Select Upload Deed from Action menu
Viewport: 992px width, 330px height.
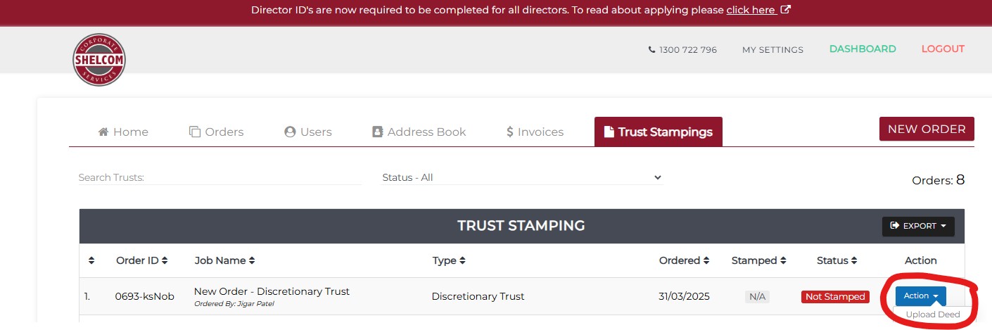[932, 315]
